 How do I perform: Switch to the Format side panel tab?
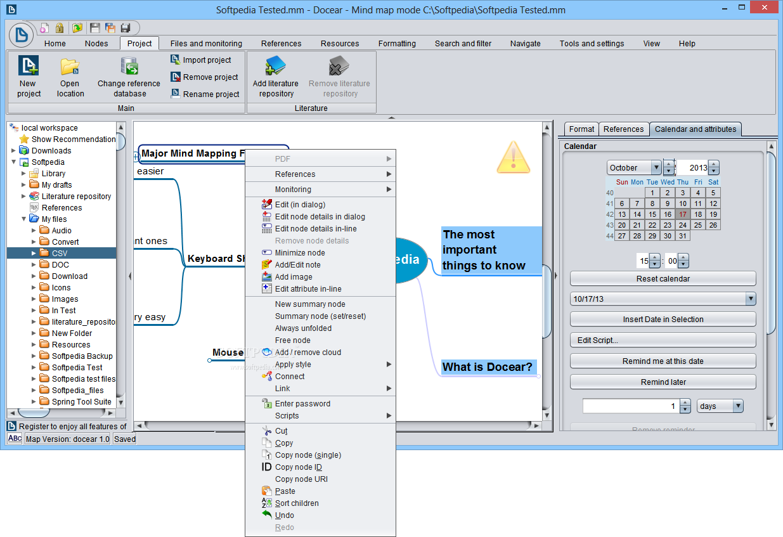[x=581, y=129]
